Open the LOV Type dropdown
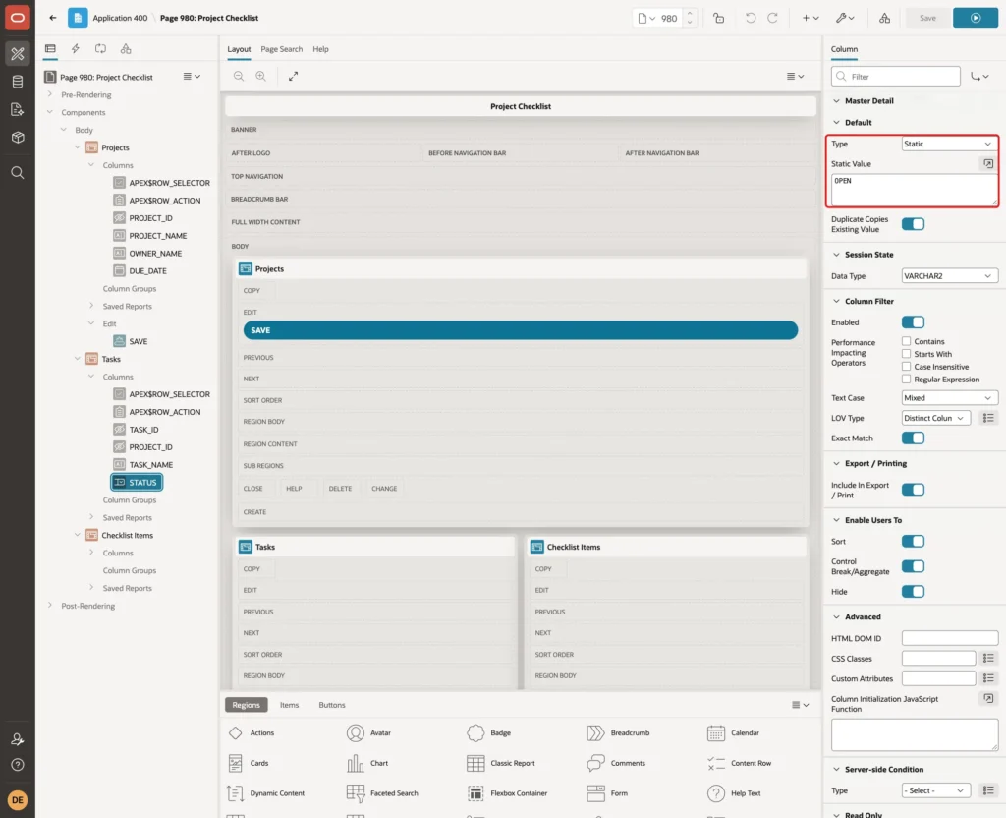Image resolution: width=1006 pixels, height=818 pixels. click(x=935, y=418)
